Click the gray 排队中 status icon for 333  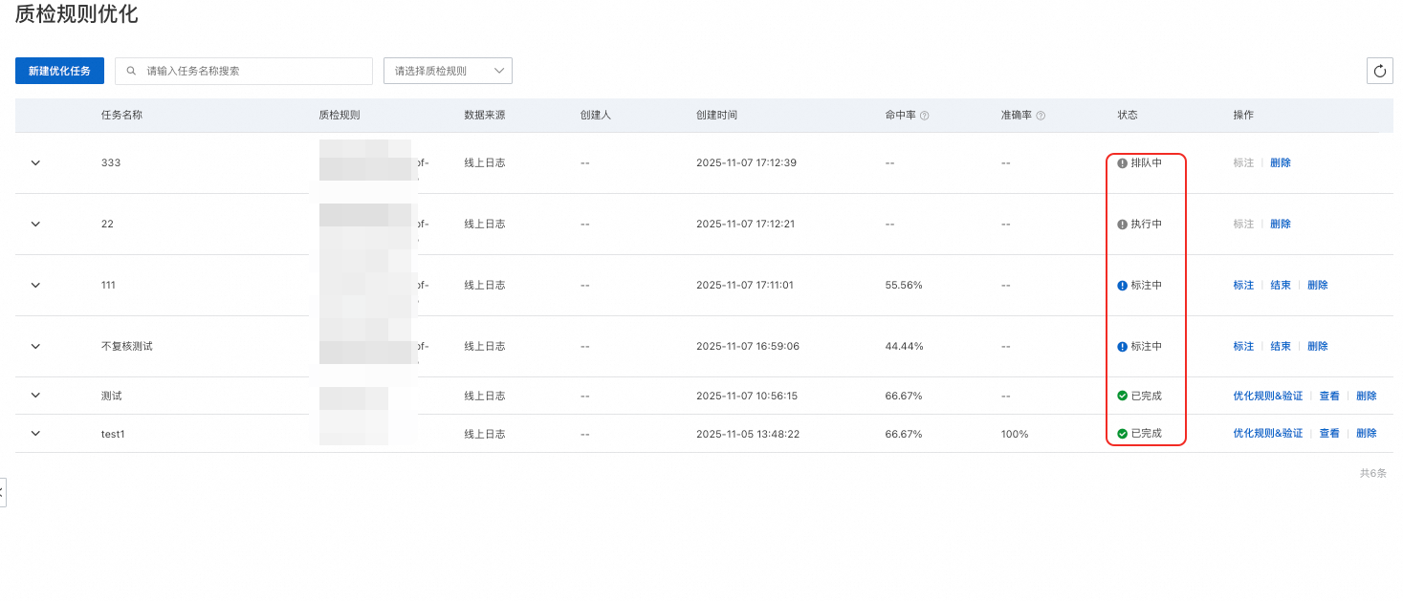pyautogui.click(x=1122, y=163)
